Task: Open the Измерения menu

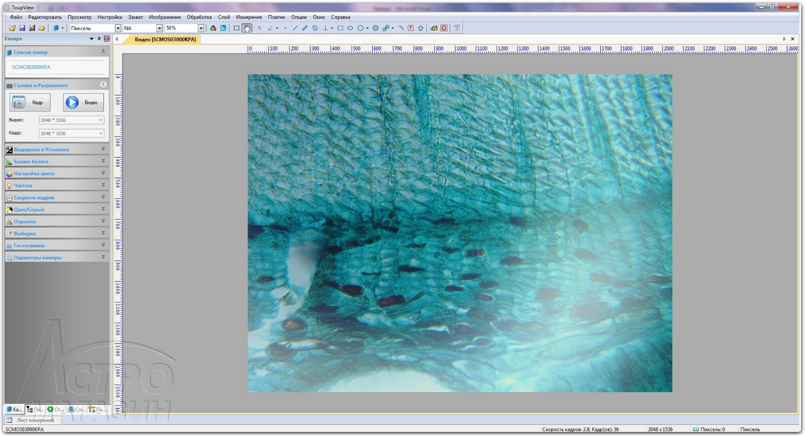Action: tap(249, 17)
